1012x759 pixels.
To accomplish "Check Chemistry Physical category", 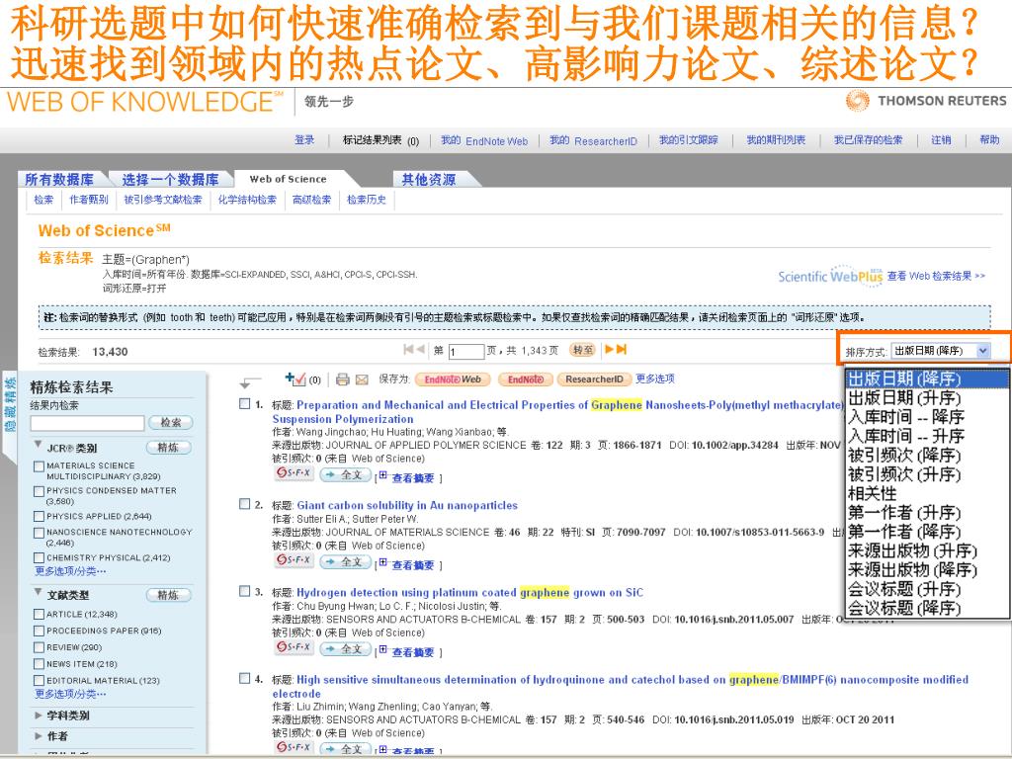I will tap(40, 557).
